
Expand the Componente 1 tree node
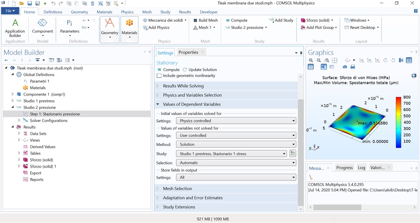13,94
